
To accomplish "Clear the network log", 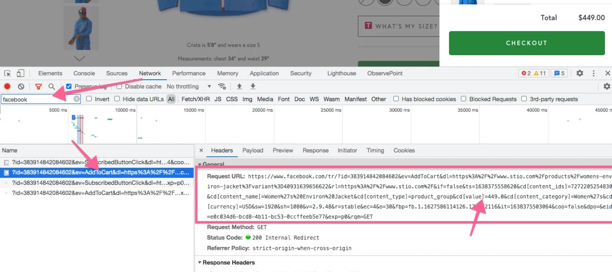I will tap(21, 86).
